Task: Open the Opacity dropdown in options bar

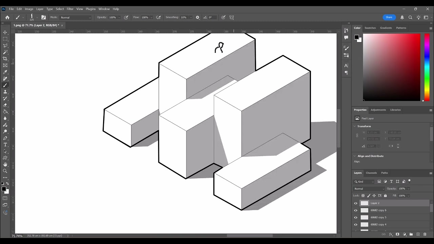Action: point(119,17)
